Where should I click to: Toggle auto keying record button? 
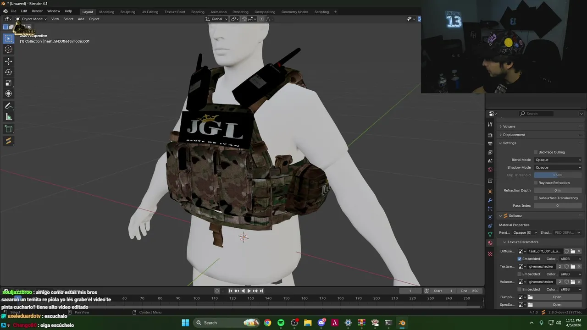[217, 291]
